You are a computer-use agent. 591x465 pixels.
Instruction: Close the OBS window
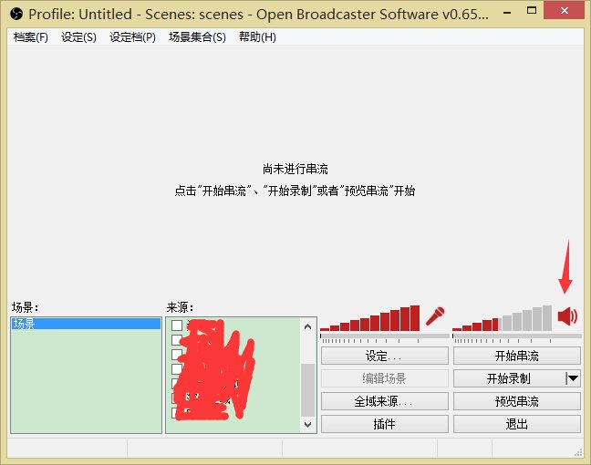pyautogui.click(x=564, y=11)
